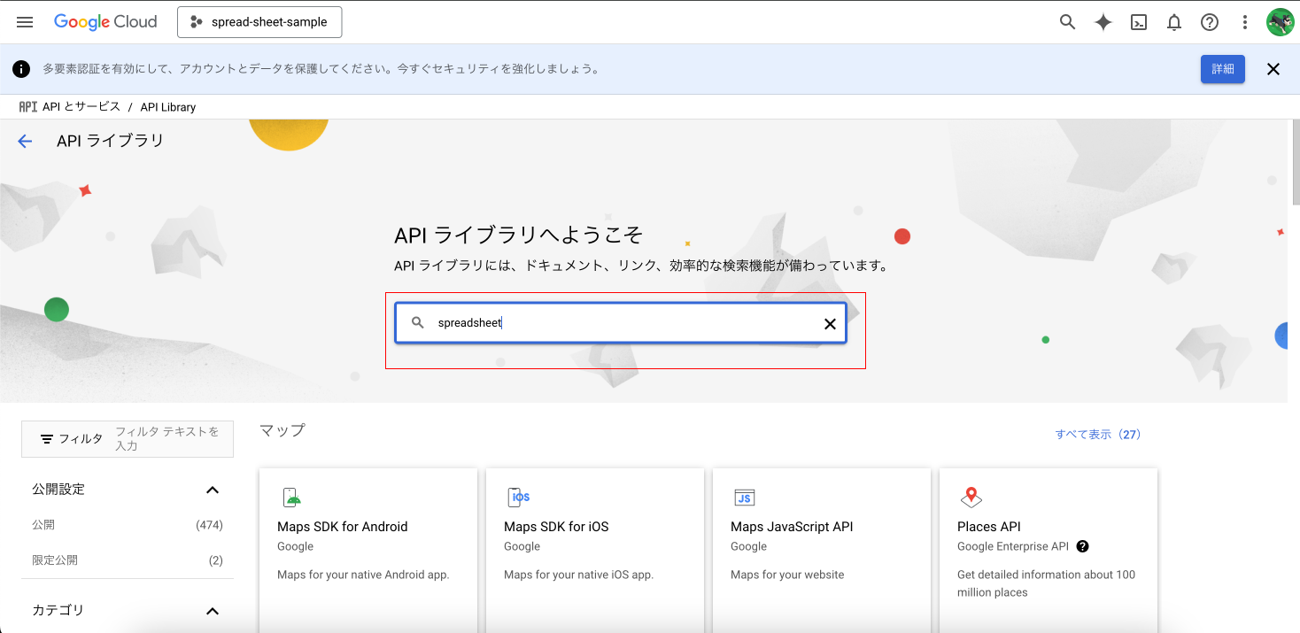
Task: Open the main navigation hamburger menu
Action: click(x=25, y=22)
